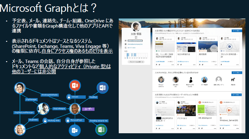Click the プロファイルの表示 button

point(136,61)
